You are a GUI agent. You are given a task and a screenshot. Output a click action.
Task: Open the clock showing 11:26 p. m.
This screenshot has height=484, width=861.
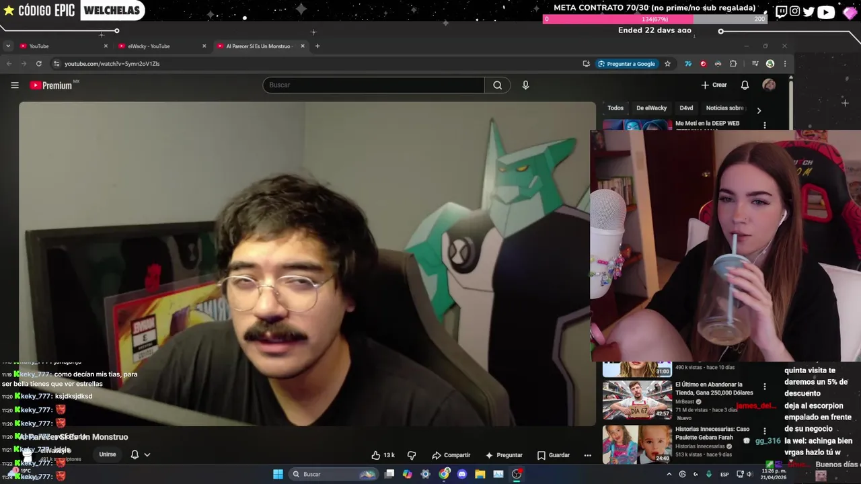pyautogui.click(x=774, y=474)
